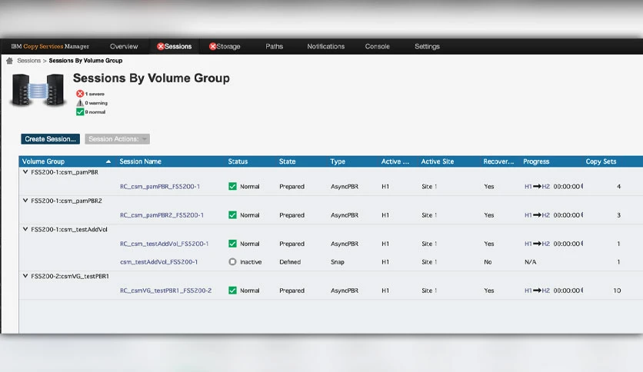The height and width of the screenshot is (372, 643).
Task: Click the home icon in the breadcrumb
Action: click(9, 61)
